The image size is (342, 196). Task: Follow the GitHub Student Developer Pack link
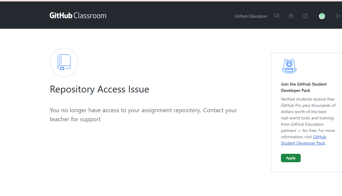(303, 143)
